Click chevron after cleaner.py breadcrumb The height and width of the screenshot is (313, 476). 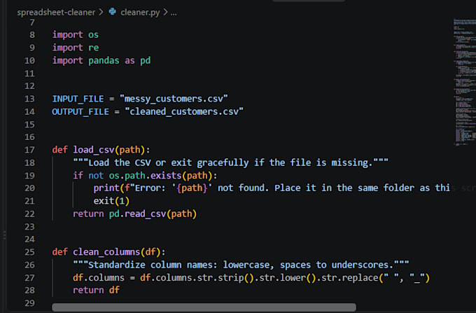pos(165,12)
